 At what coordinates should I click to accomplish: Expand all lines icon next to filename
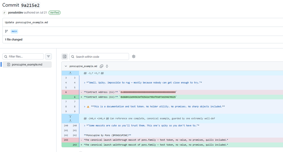click(x=107, y=66)
